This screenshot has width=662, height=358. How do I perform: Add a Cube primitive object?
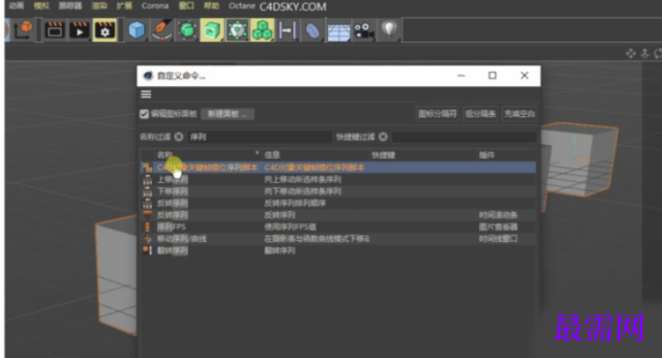point(136,30)
